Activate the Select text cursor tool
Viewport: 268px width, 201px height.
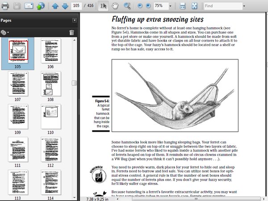coord(103,6)
